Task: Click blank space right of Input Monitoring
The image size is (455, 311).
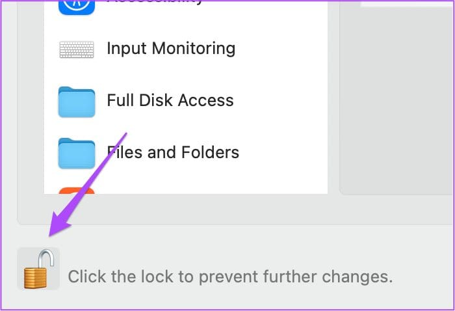Action: coord(279,48)
